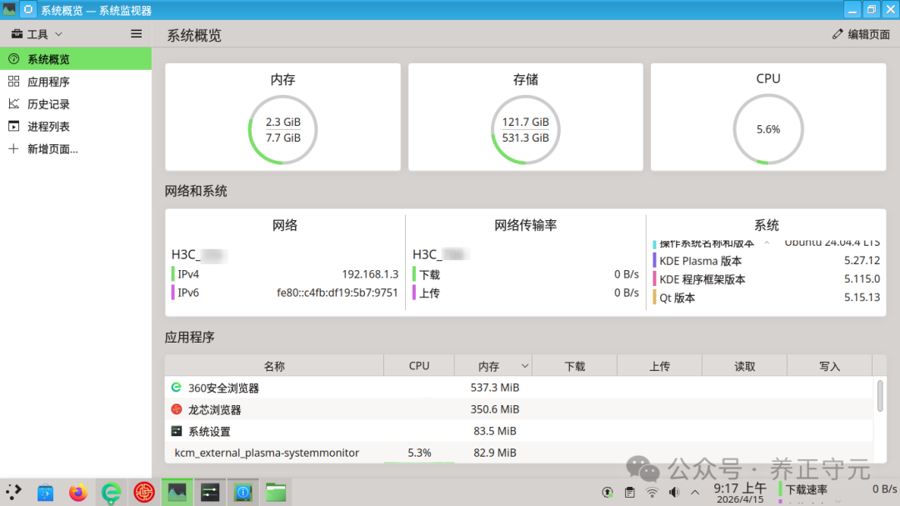This screenshot has width=900, height=506.
Task: Click the application list vertical scrollbar
Action: click(880, 395)
